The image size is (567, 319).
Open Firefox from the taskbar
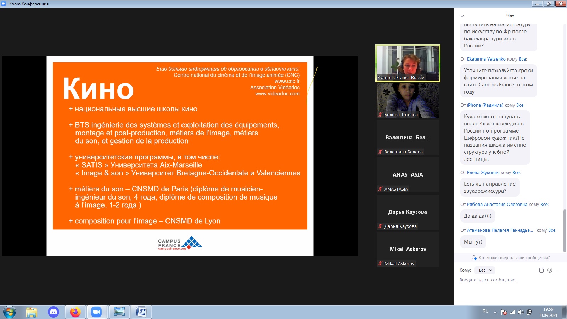pyautogui.click(x=75, y=312)
